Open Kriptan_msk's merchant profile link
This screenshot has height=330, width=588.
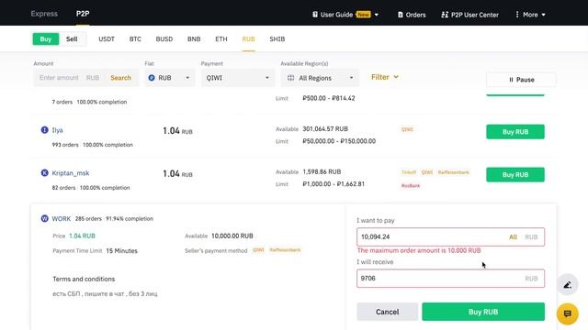(71, 173)
